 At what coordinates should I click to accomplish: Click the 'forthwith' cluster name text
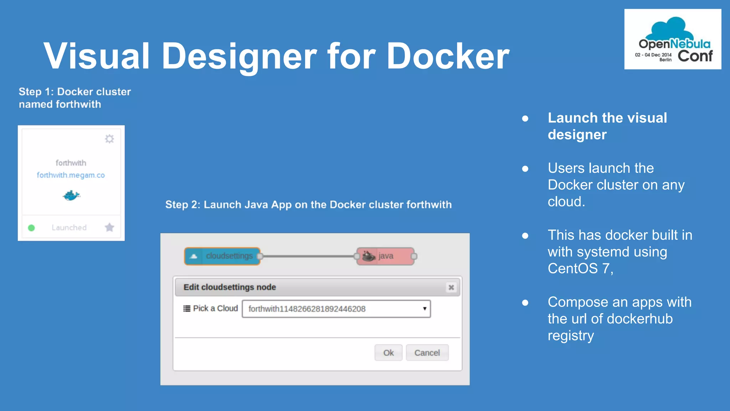tap(71, 163)
